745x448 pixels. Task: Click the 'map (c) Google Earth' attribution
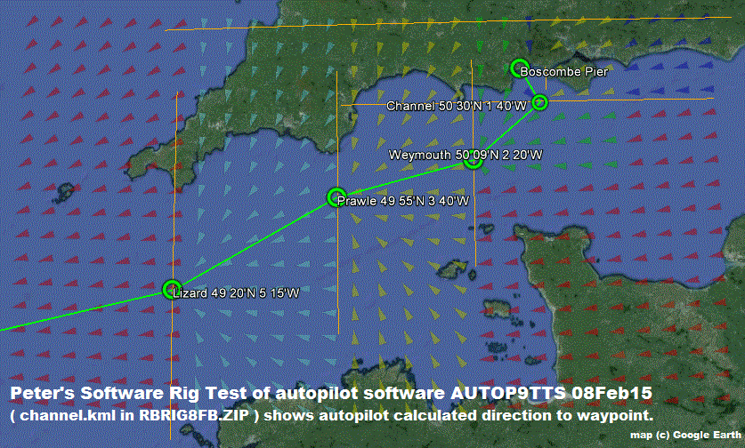684,436
